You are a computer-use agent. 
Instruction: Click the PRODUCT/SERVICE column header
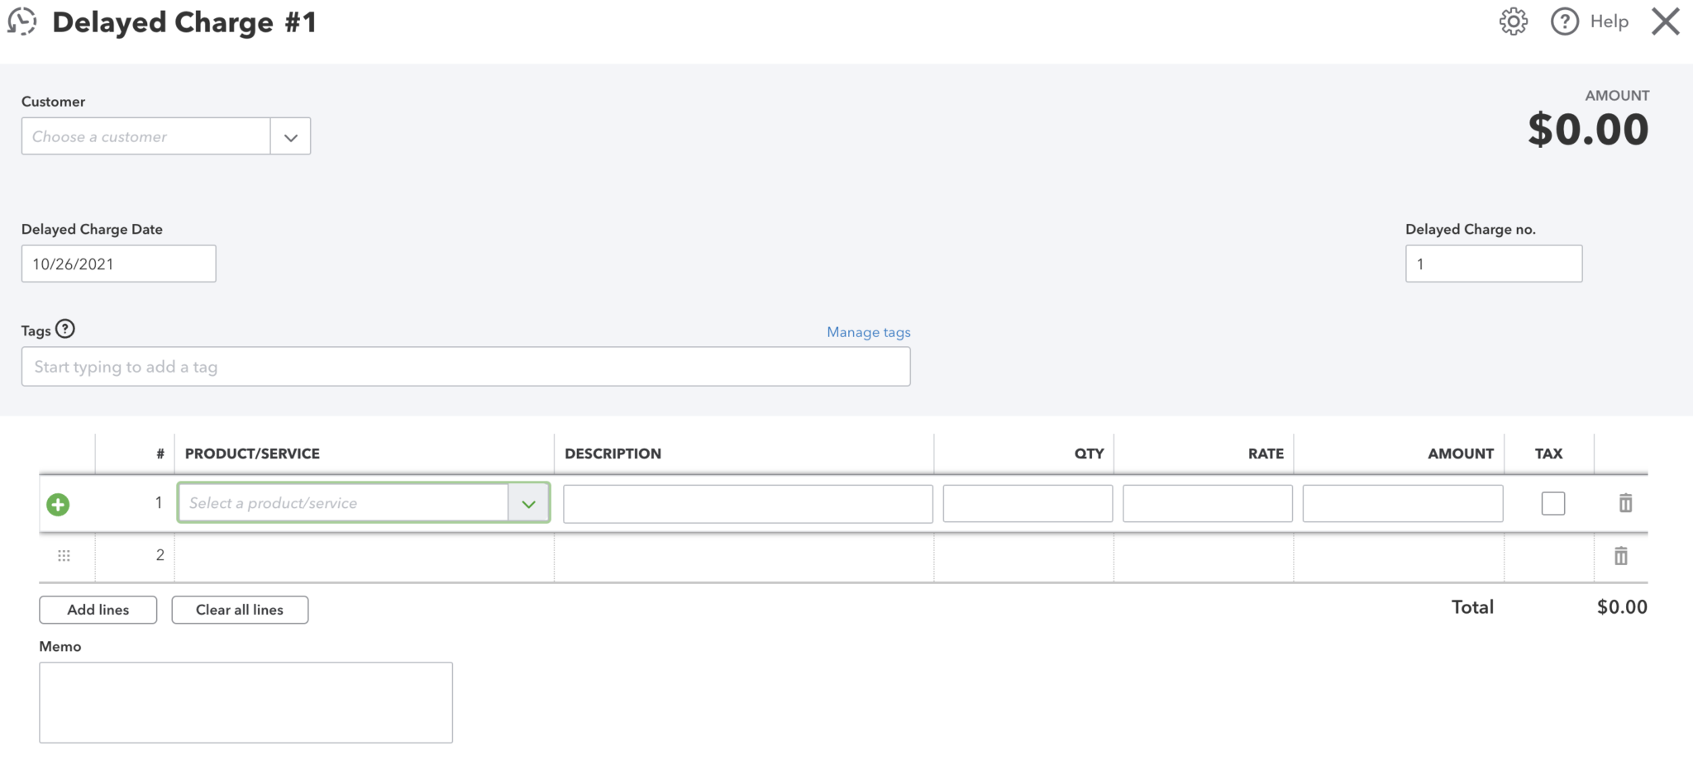[252, 454]
